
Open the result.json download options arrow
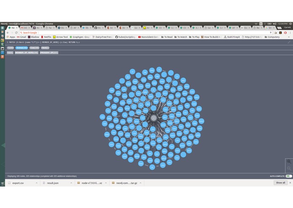pyautogui.click(x=71, y=183)
